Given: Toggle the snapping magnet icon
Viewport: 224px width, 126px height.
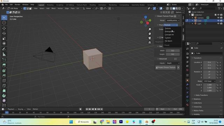Looking at the screenshot, I should tap(101, 8).
